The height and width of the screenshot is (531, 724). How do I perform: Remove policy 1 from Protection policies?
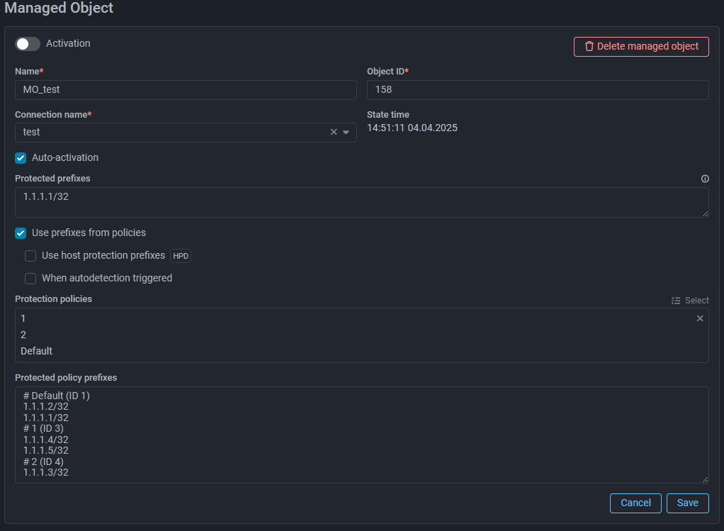click(700, 319)
